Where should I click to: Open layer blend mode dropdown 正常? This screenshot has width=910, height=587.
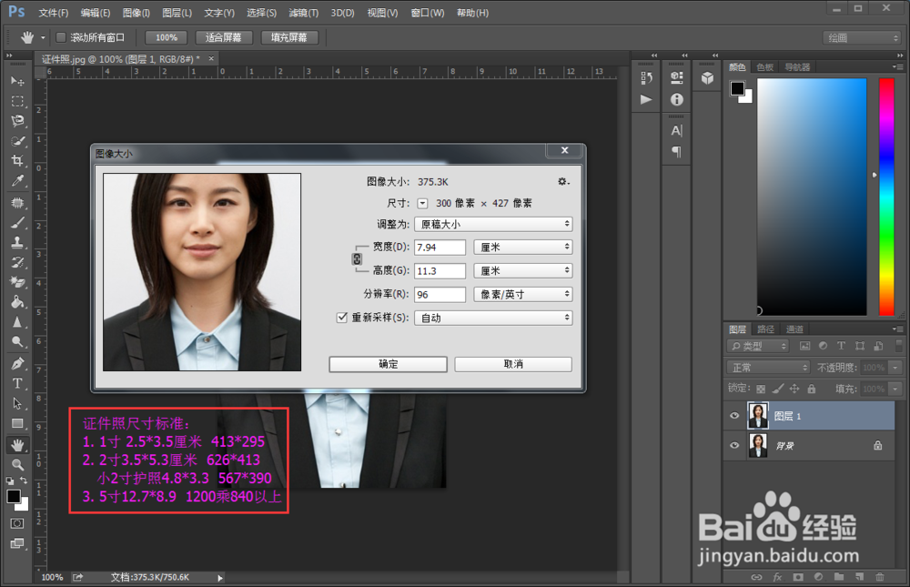768,367
